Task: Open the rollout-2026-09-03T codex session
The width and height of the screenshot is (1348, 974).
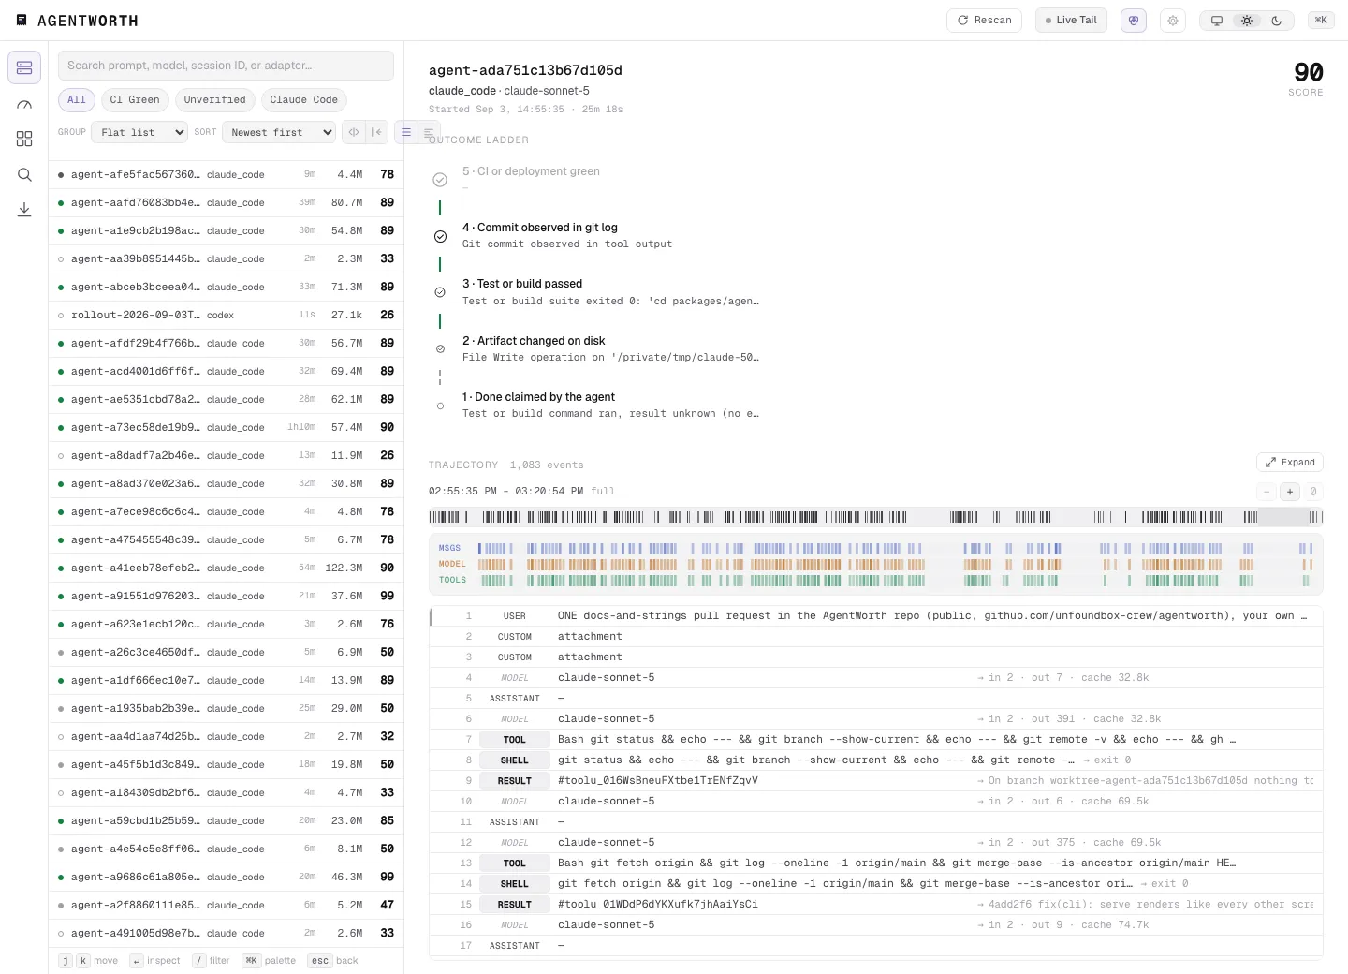Action: tap(226, 315)
